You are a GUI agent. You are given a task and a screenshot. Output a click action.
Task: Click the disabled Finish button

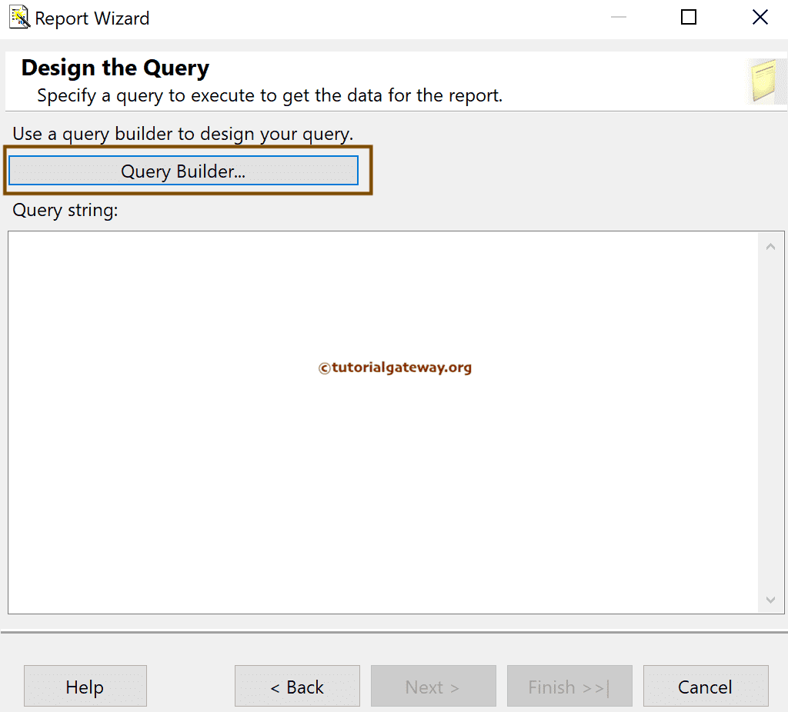pyautogui.click(x=569, y=686)
